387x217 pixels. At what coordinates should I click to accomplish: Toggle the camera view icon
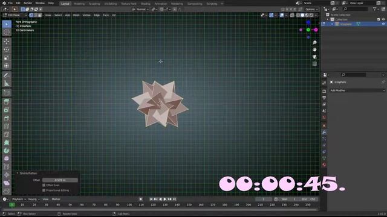[314, 57]
